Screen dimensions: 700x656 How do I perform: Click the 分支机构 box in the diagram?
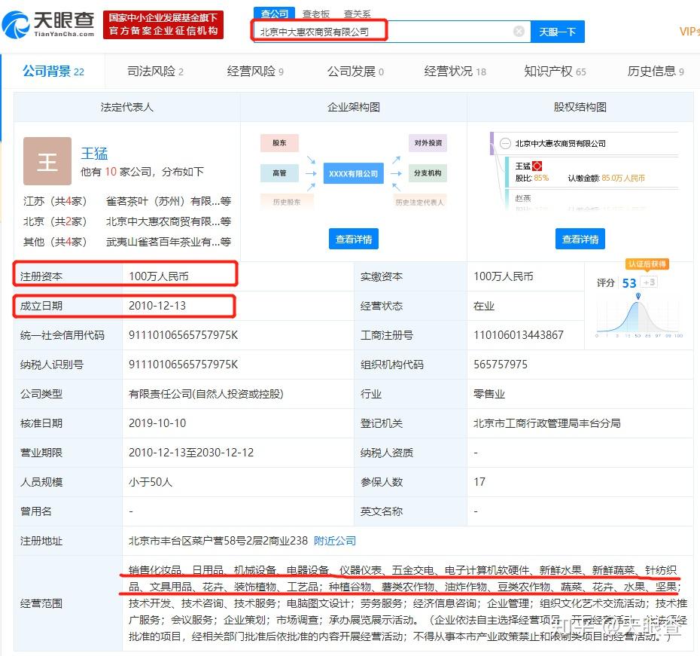(x=428, y=173)
